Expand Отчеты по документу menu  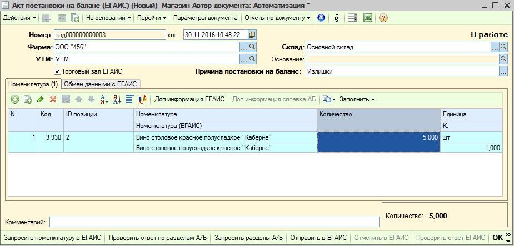coord(277,18)
